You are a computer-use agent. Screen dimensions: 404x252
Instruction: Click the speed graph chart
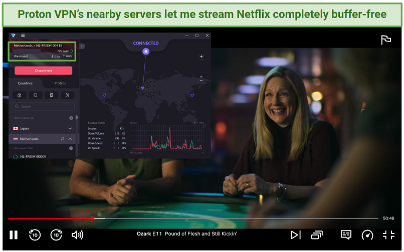coord(167,137)
